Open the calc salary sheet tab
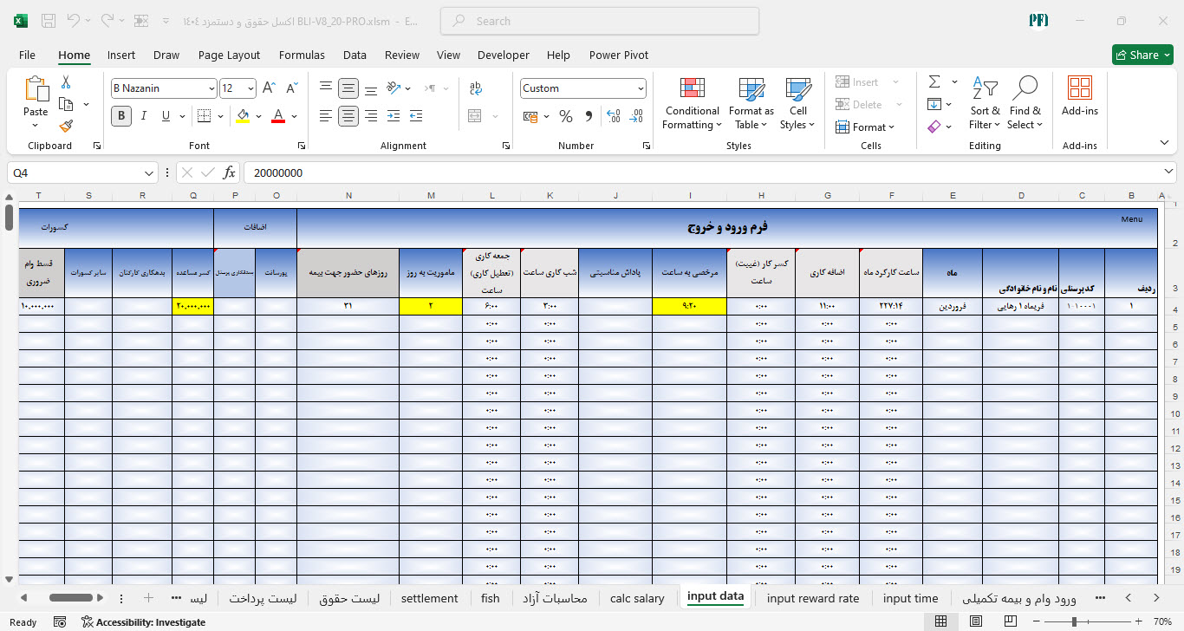This screenshot has height=631, width=1184. (637, 598)
